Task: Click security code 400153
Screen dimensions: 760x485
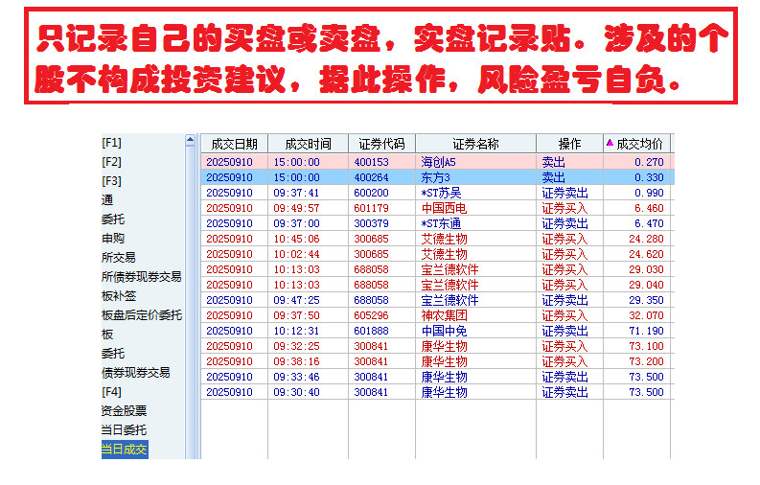Action: click(371, 162)
